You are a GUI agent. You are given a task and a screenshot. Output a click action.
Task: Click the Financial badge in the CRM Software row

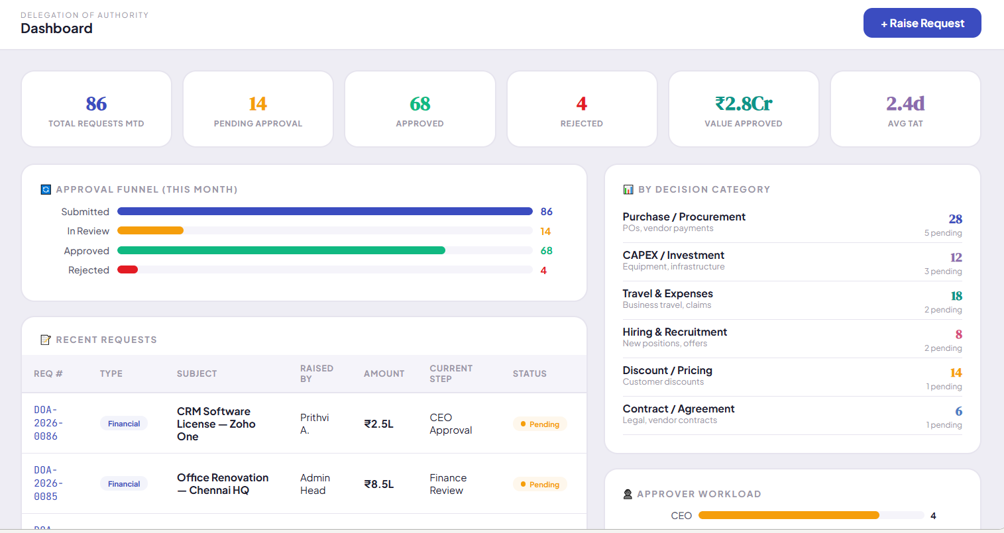point(124,424)
